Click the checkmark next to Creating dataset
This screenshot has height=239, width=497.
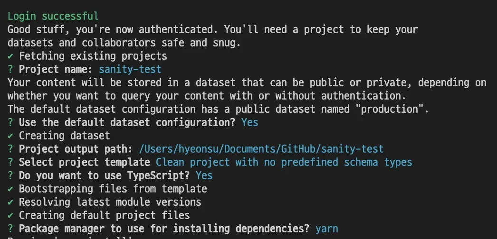(10, 136)
